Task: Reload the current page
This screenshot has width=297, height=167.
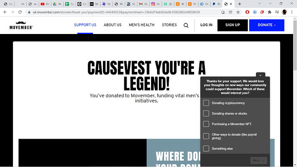Action: click(20, 12)
